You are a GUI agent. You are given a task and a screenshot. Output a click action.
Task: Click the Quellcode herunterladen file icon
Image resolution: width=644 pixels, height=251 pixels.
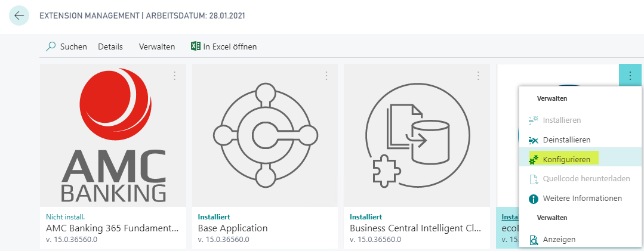(x=533, y=179)
